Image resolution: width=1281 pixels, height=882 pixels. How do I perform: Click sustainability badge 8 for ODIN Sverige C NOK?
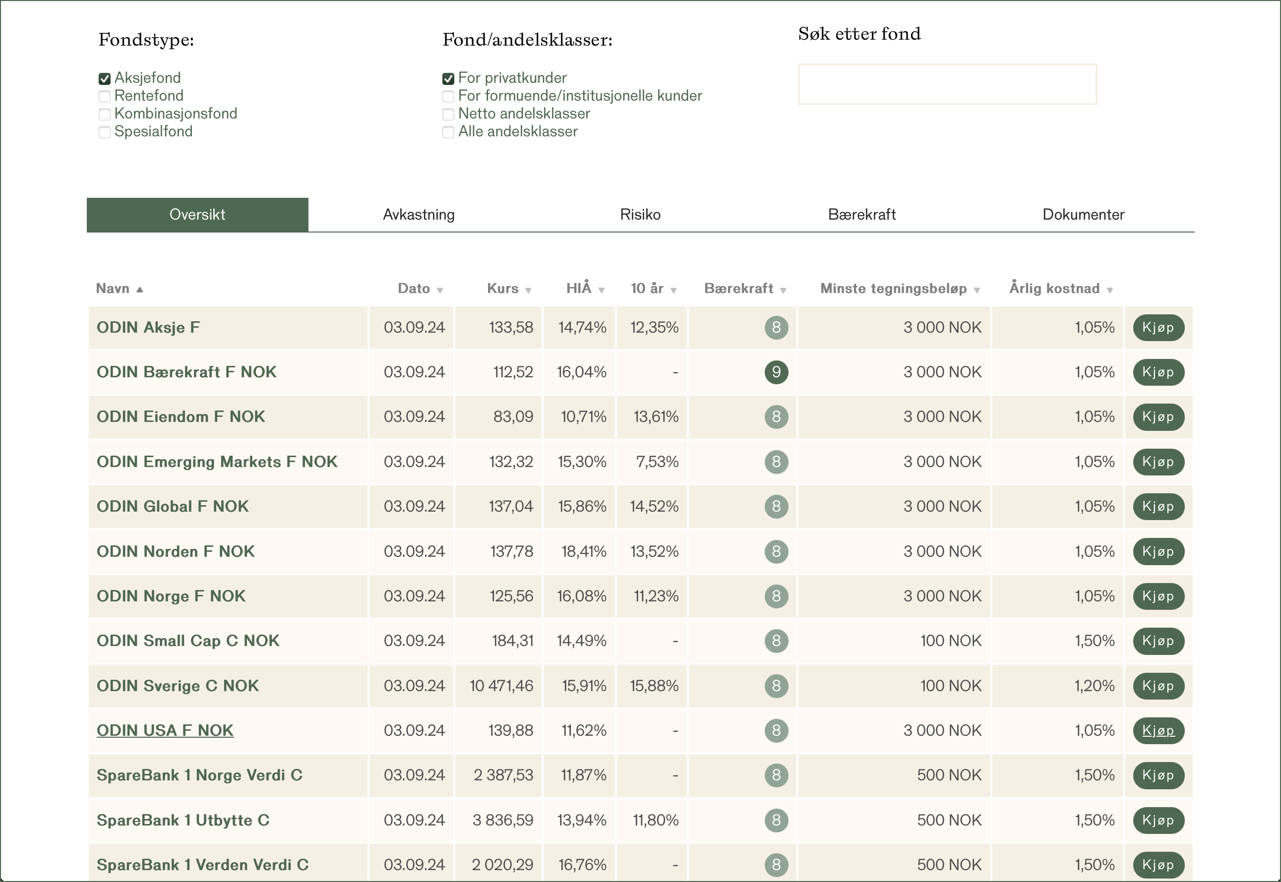pos(776,685)
